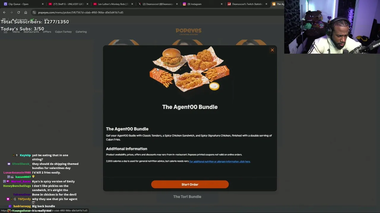Click the Popeyes logo

[189, 31]
